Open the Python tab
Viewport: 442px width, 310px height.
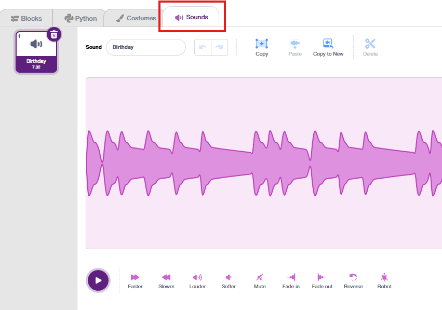point(81,18)
